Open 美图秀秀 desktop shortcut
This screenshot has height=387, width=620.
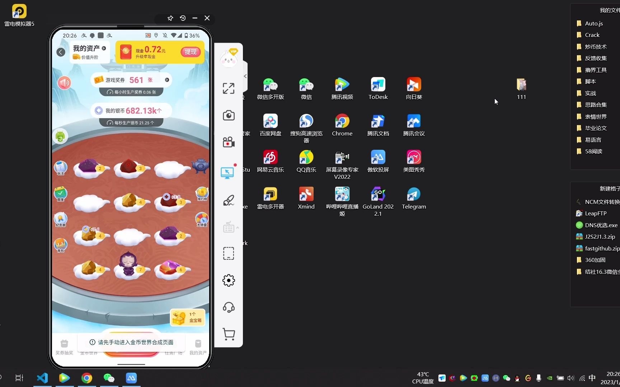(414, 162)
